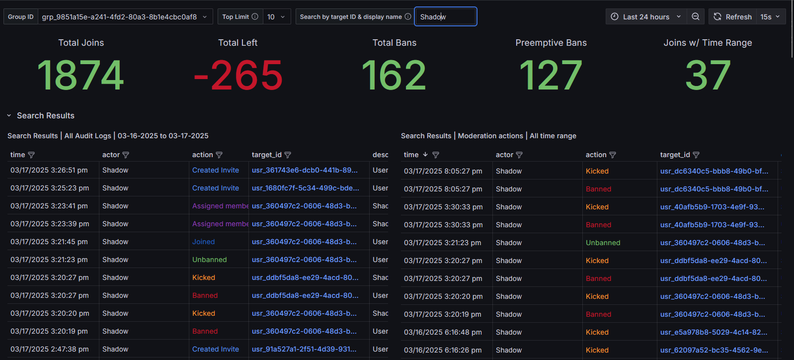The width and height of the screenshot is (794, 360).
Task: Open the 15s refresh interval dropdown
Action: point(771,16)
